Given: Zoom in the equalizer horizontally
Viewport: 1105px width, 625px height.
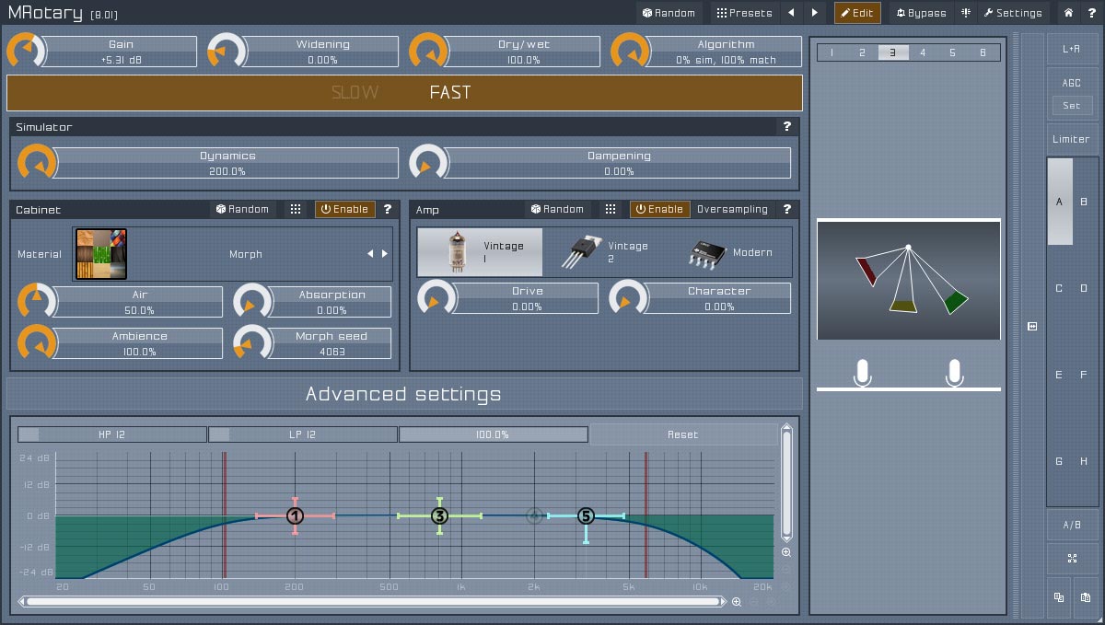Looking at the screenshot, I should tap(736, 602).
